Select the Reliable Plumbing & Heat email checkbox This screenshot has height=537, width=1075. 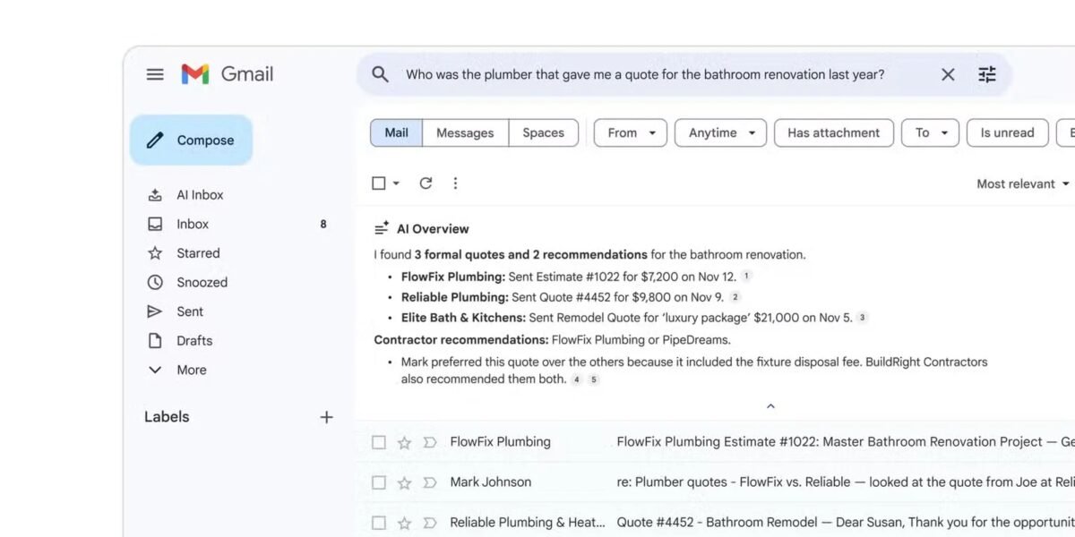click(379, 523)
